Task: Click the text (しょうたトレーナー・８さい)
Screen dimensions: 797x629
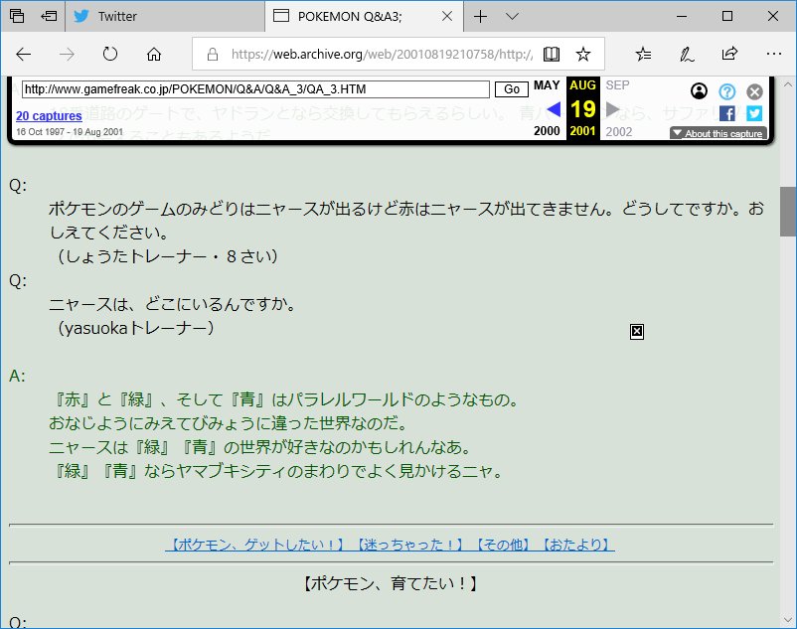Action: (x=167, y=256)
